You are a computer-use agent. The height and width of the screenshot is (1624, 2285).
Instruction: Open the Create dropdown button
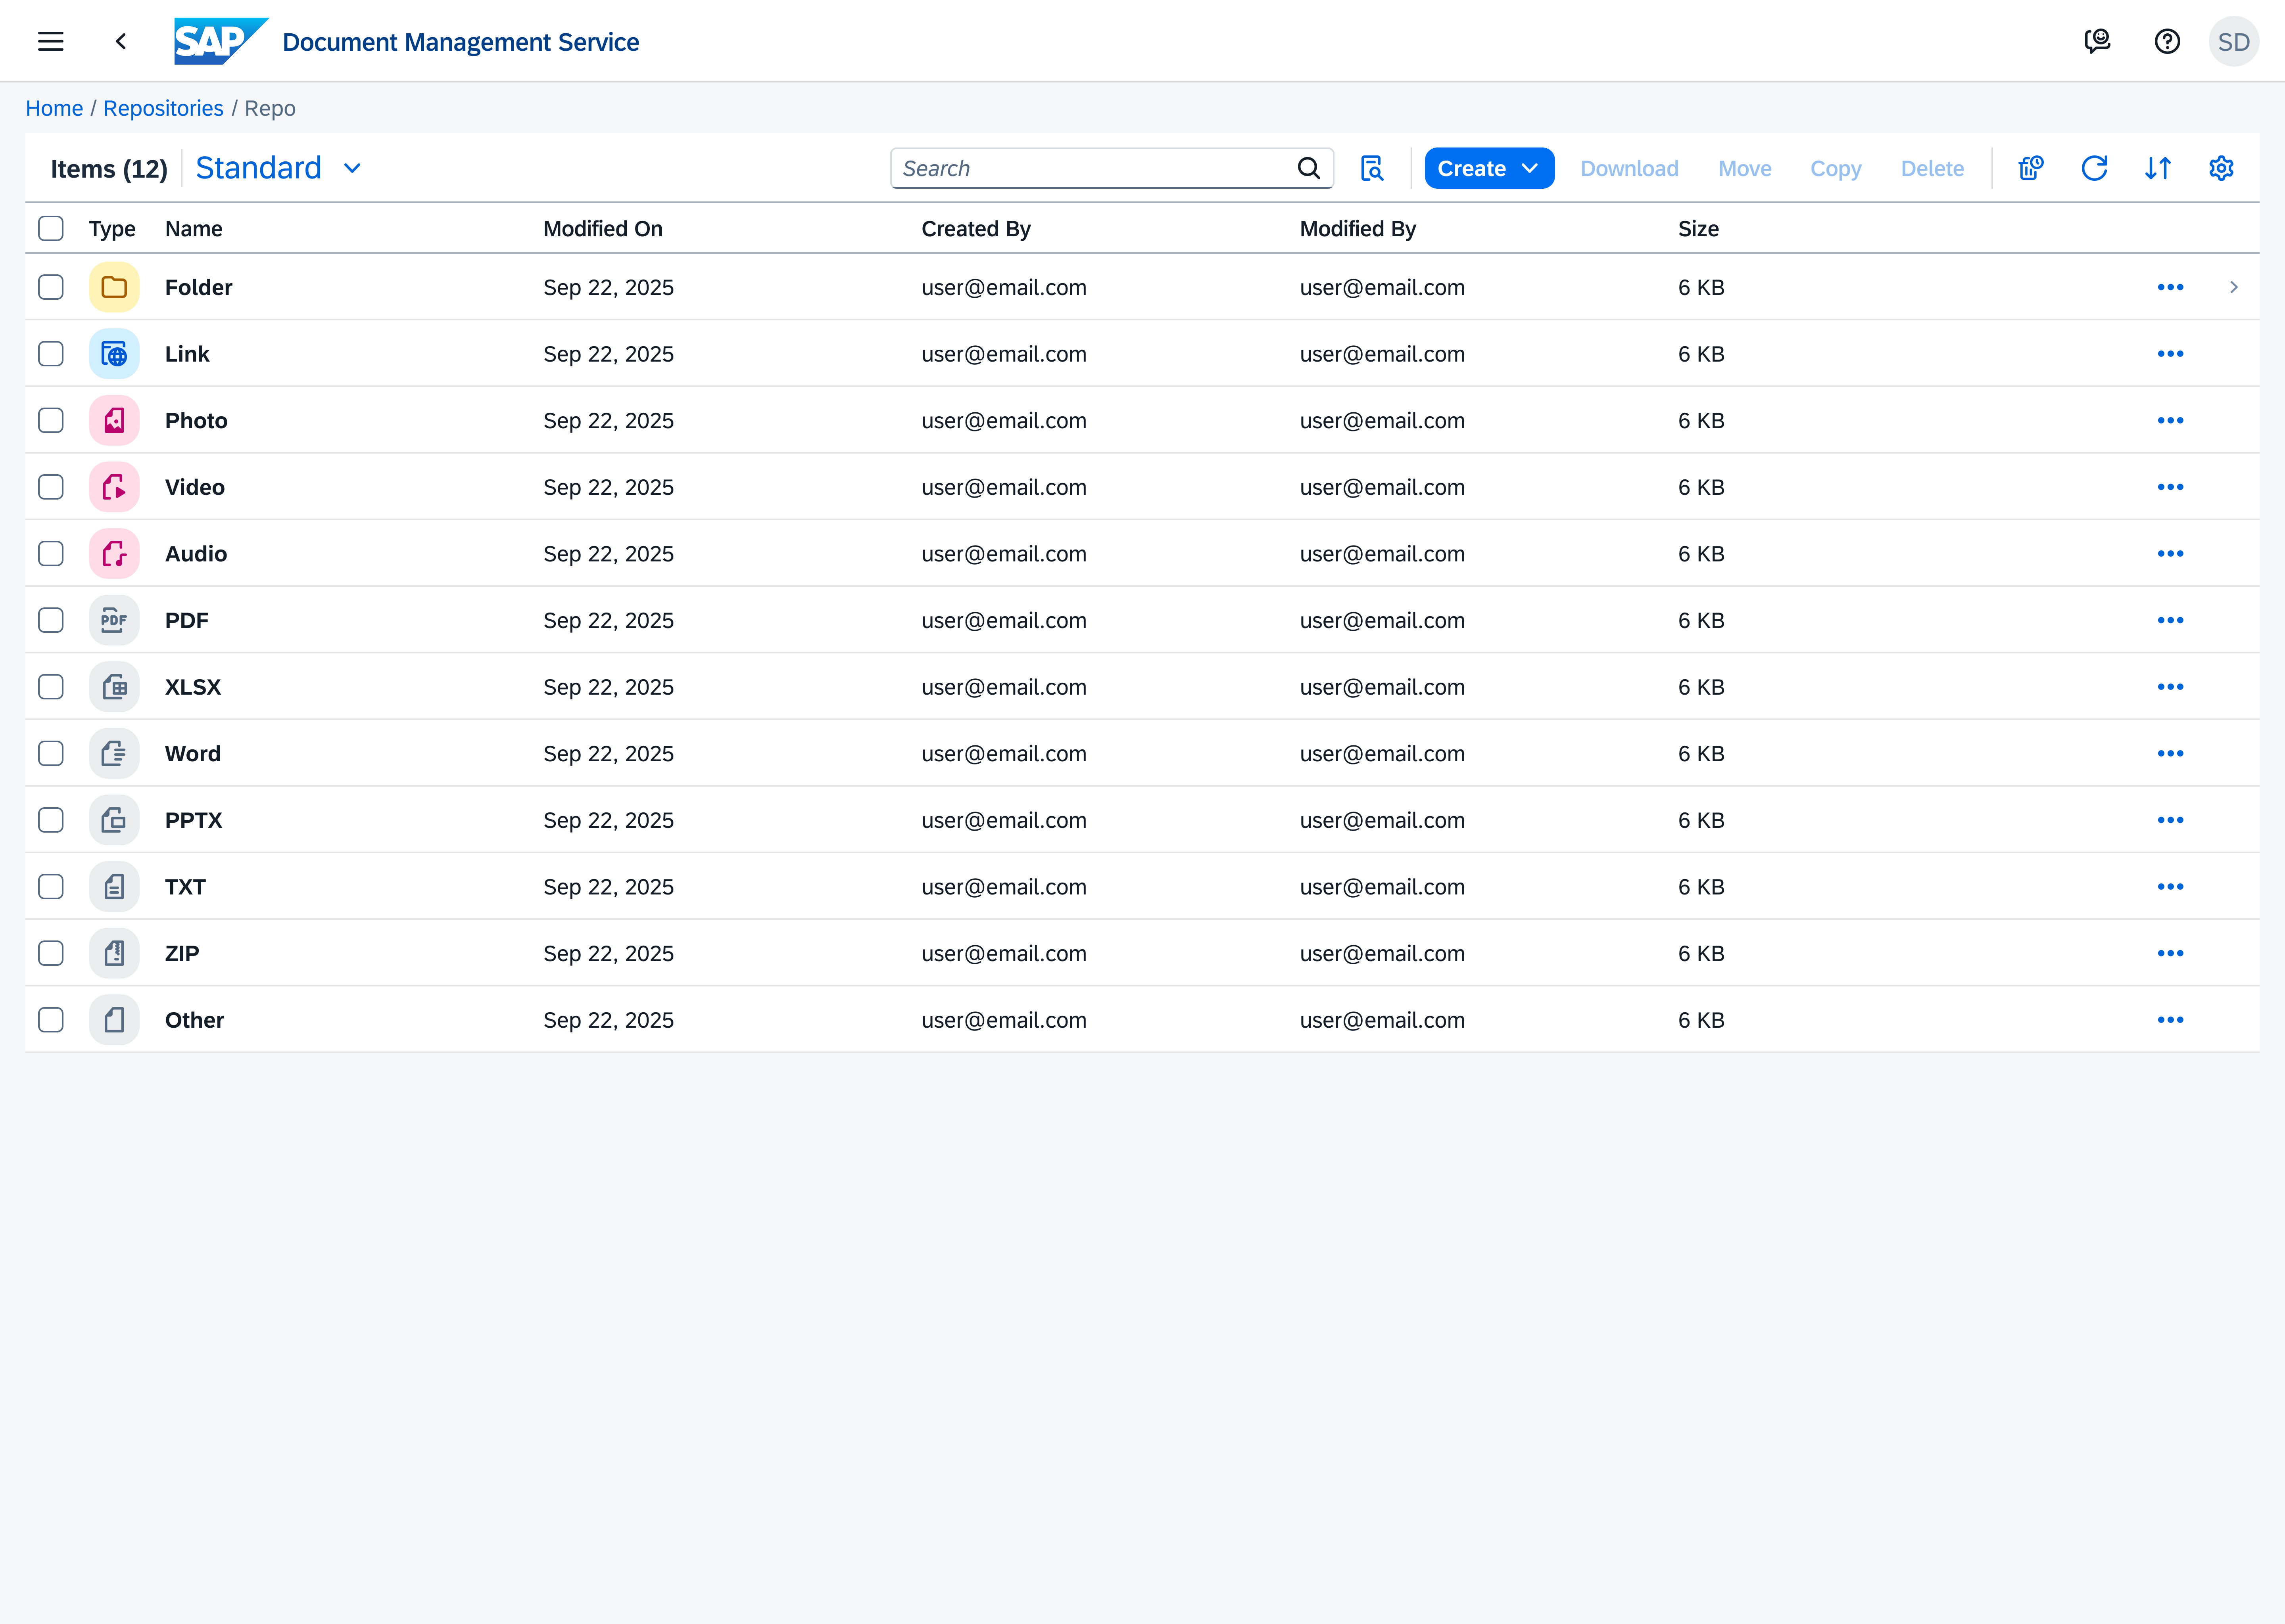coord(1489,168)
